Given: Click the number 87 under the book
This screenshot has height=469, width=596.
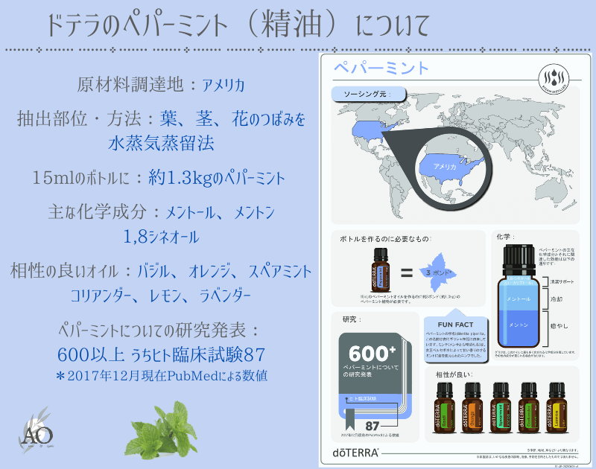Looking at the screenshot, I should (x=373, y=425).
